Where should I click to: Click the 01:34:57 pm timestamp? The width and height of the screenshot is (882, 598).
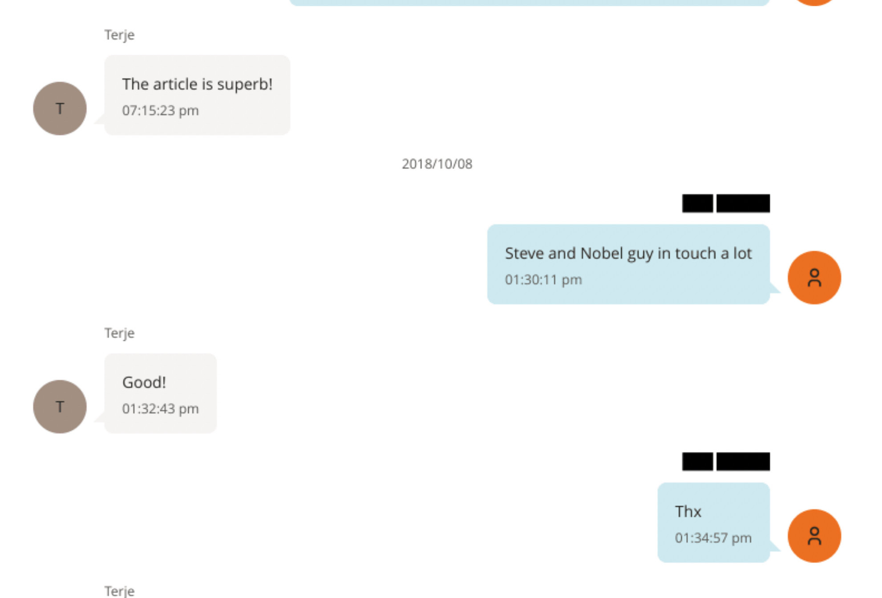click(x=713, y=537)
